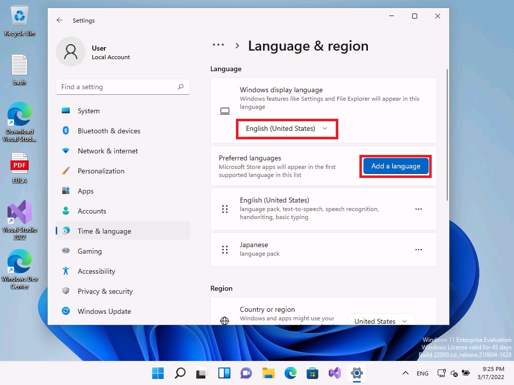Select Privacy & security in sidebar

click(x=105, y=291)
